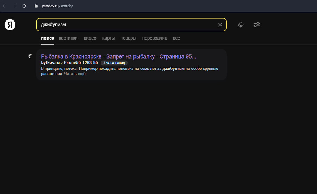Image resolution: width=317 pixels, height=194 pixels.
Task: Click the bylkov.ru site favicon
Action: [30, 56]
